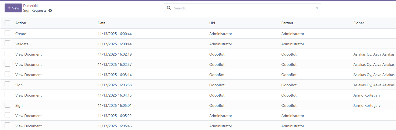Tick the checkbox for the Create row
This screenshot has height=130, width=396.
tap(8, 33)
